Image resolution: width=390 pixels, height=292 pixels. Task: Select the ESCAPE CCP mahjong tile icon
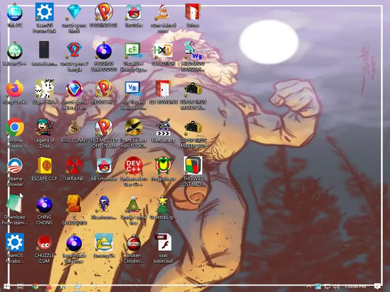pos(44,169)
